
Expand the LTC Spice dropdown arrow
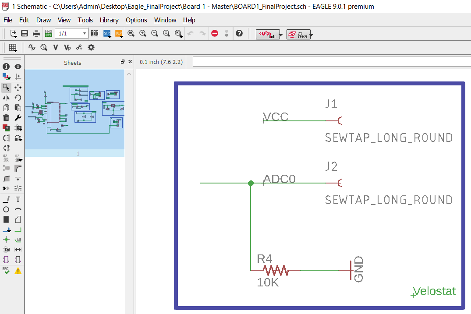click(312, 35)
